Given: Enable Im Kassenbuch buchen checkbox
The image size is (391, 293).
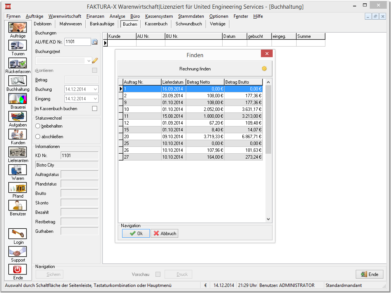Looking at the screenshot, I should click(94, 109).
